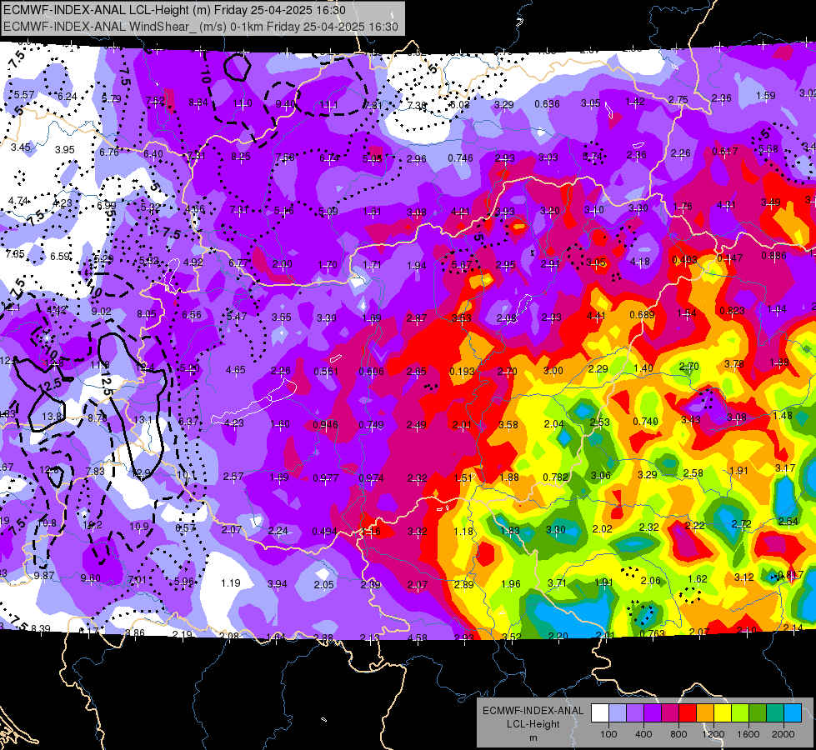
Task: Click the WindShear 0-1km header line
Action: coord(200,27)
